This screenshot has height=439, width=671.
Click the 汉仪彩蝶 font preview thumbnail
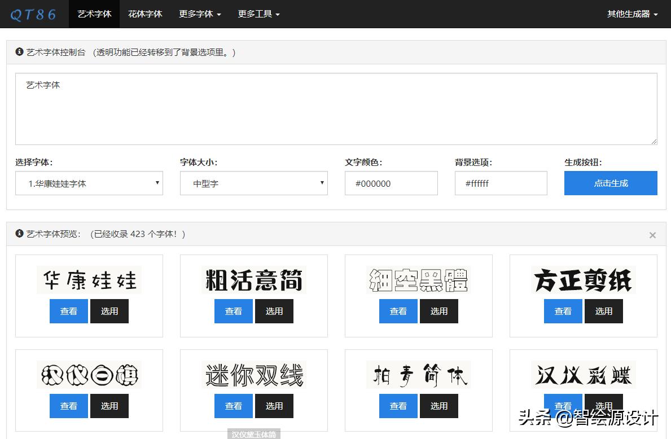click(583, 374)
